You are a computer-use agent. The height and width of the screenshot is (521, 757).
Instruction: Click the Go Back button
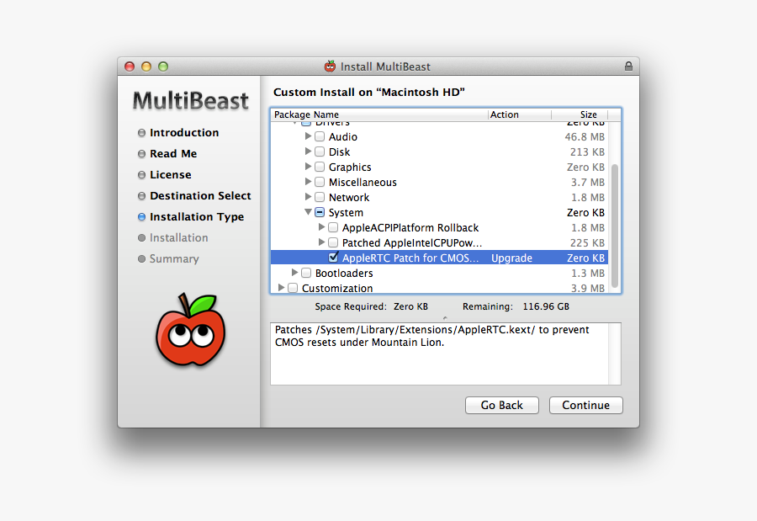501,405
